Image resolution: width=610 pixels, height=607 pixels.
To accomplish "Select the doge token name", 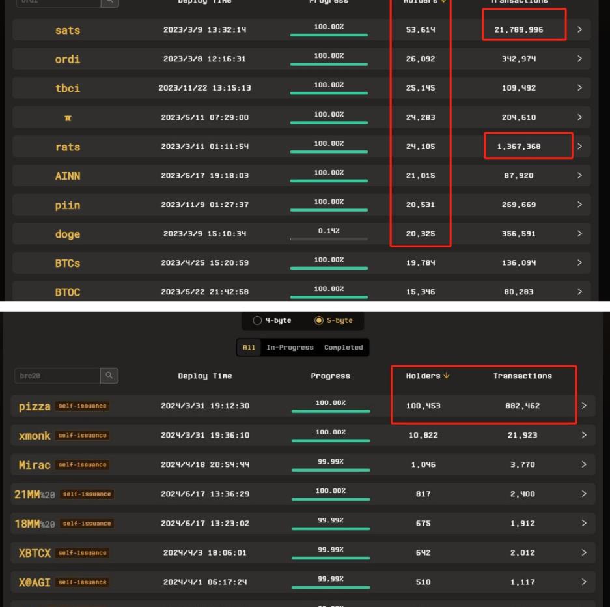I will 68,234.
